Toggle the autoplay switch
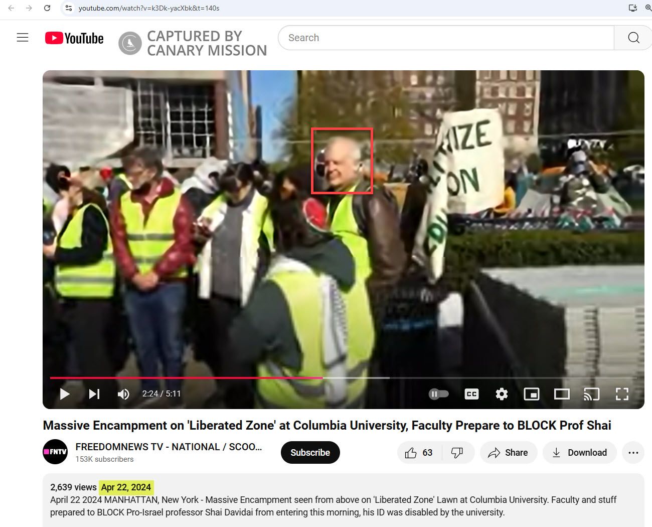The image size is (652, 527). 438,394
